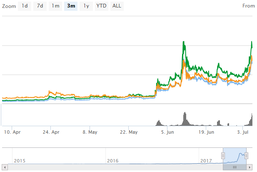257x172 pixels.
Task: Click the selected range in navigator
Action: tap(235, 156)
